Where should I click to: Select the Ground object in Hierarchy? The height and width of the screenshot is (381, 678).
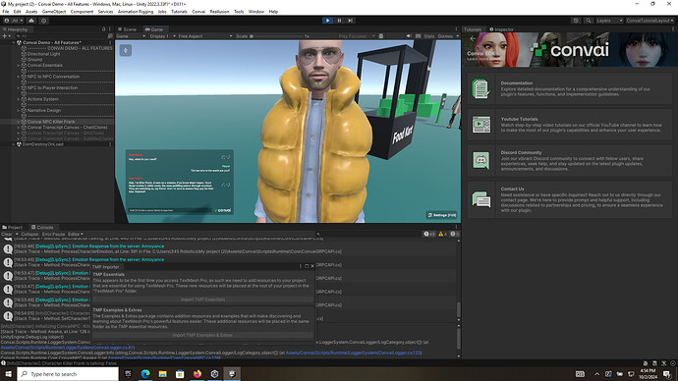click(x=34, y=60)
